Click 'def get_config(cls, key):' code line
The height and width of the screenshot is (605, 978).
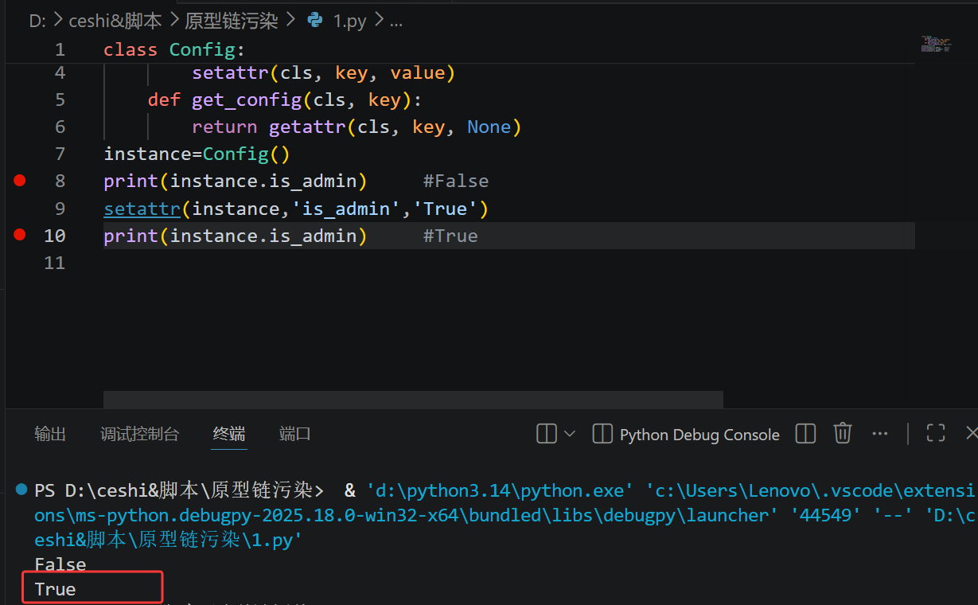[x=284, y=100]
